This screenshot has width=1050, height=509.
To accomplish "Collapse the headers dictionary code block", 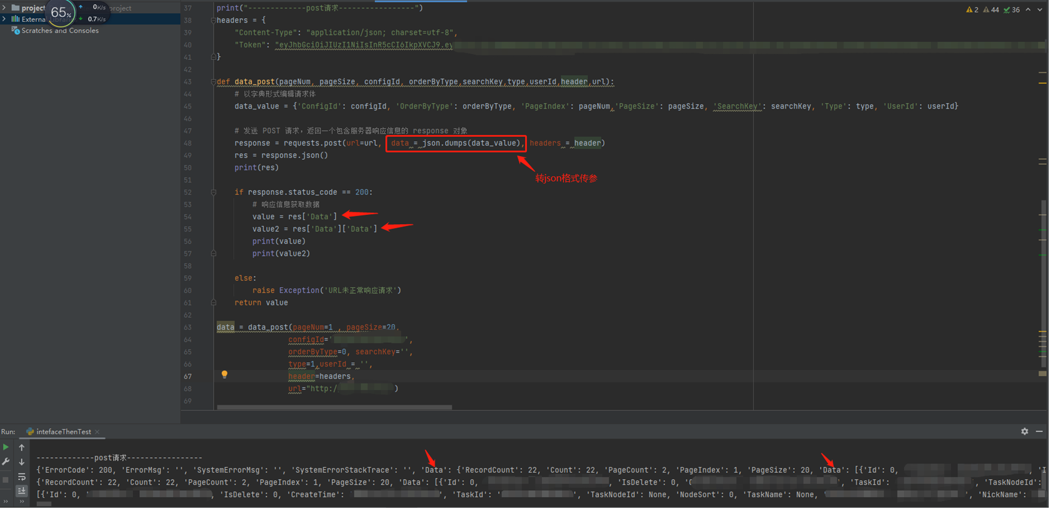I will tap(213, 21).
